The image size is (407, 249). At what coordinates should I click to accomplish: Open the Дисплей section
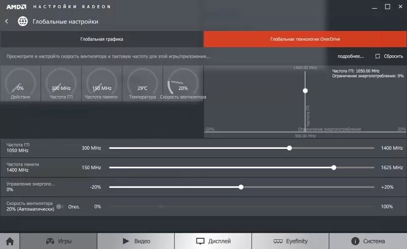coord(213,241)
